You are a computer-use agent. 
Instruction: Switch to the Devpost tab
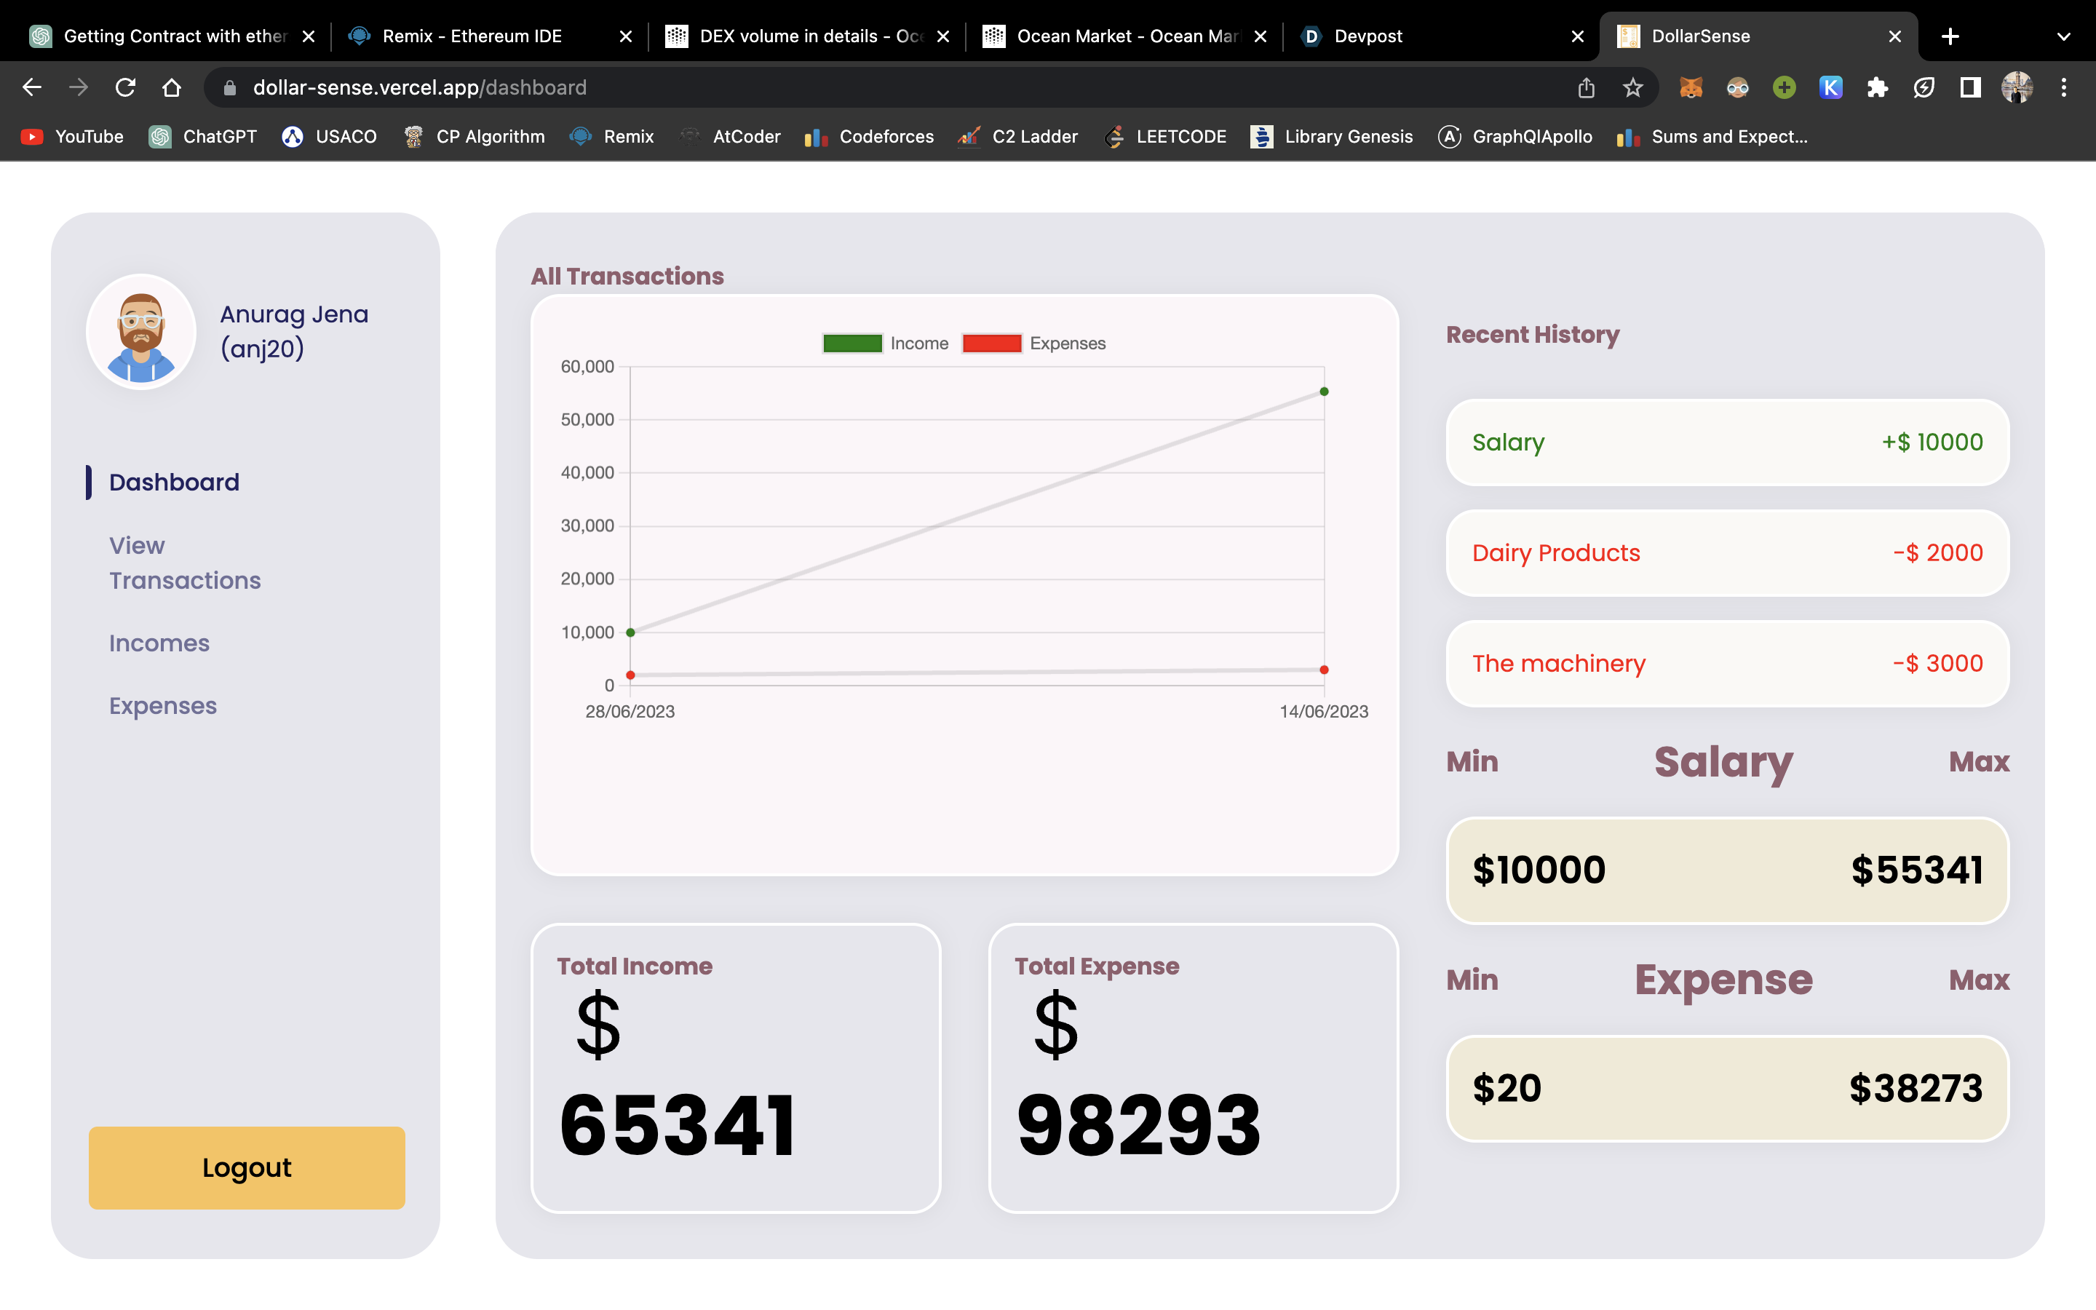pyautogui.click(x=1367, y=36)
